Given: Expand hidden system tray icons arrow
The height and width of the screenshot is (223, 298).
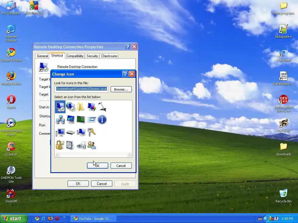Looking at the screenshot, I should [x=266, y=219].
